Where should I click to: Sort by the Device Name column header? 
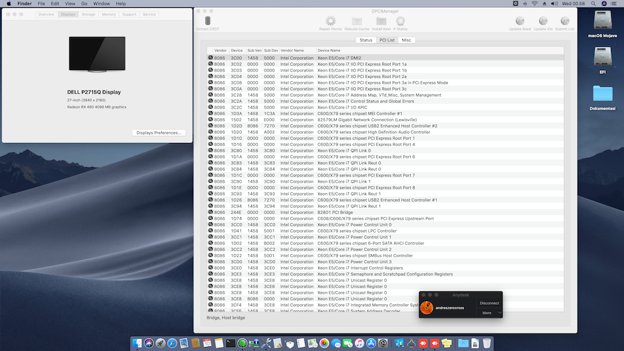click(440, 51)
